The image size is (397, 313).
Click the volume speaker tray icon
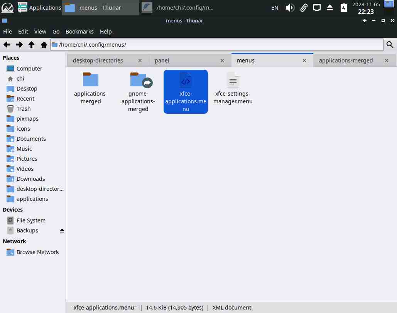point(290,7)
